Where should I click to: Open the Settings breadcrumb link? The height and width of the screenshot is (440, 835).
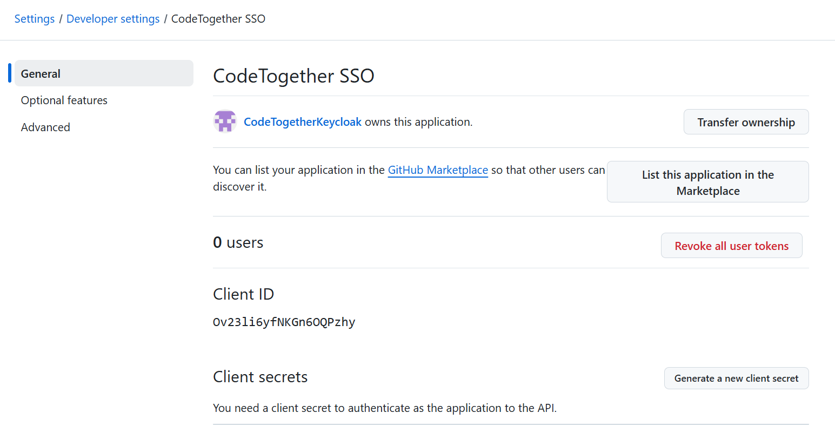[x=35, y=19]
